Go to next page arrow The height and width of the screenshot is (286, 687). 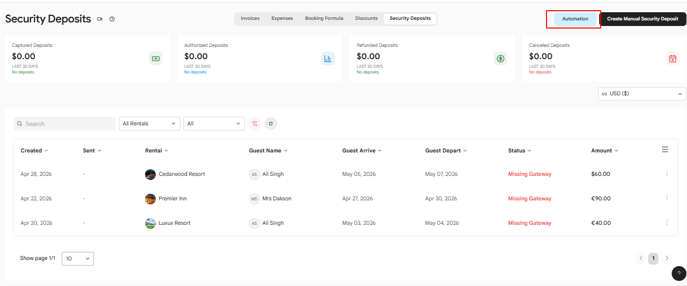(667, 258)
